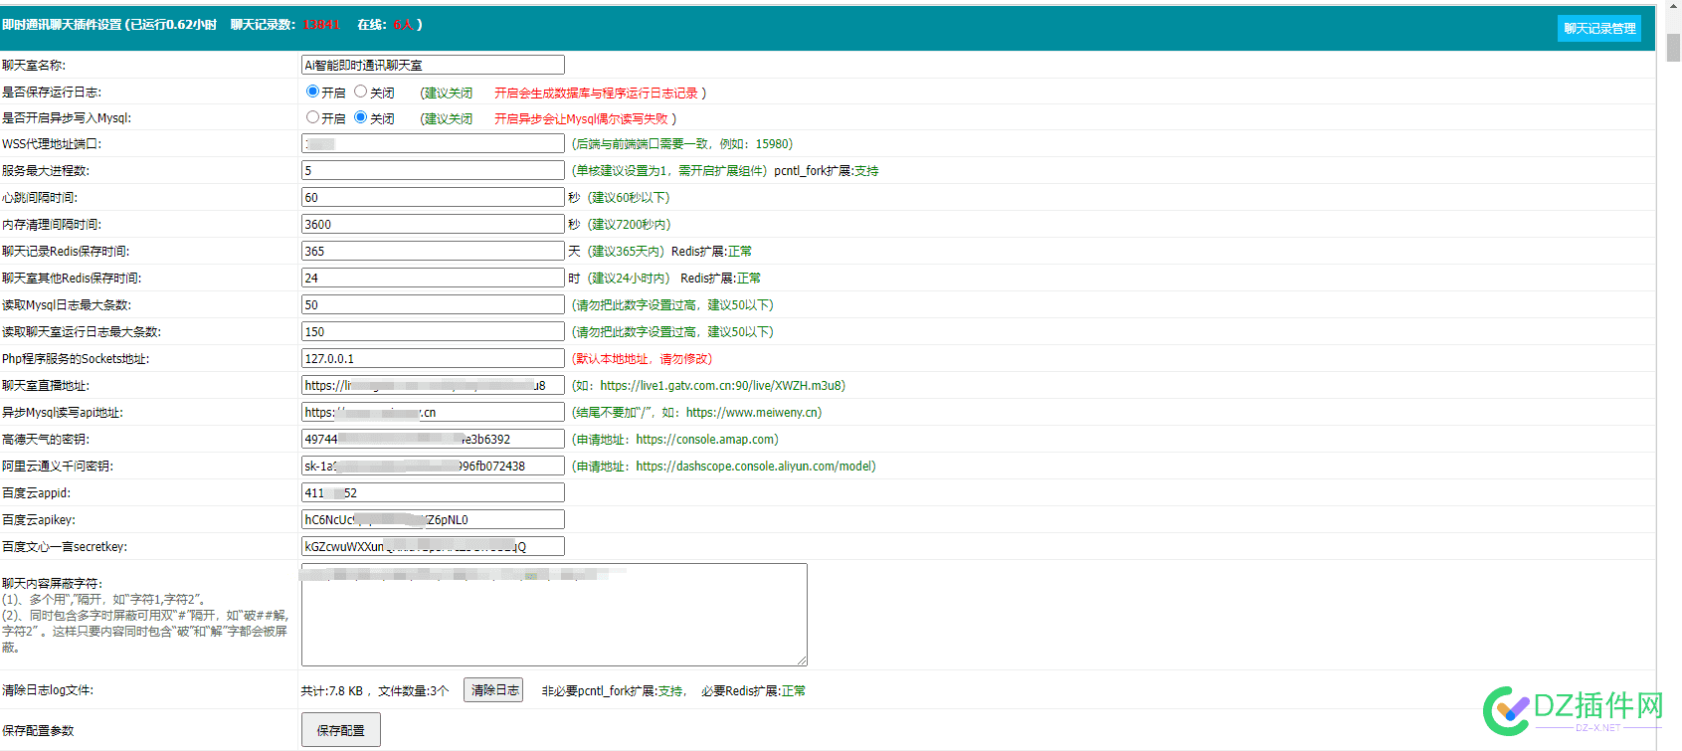The height and width of the screenshot is (751, 1682).
Task: Edit the 内存清理间隔时间 field 3600
Action: 433,224
